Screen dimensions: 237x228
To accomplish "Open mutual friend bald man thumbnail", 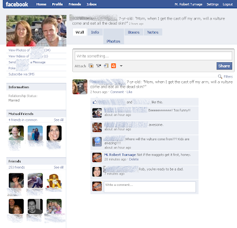I will tap(16, 133).
